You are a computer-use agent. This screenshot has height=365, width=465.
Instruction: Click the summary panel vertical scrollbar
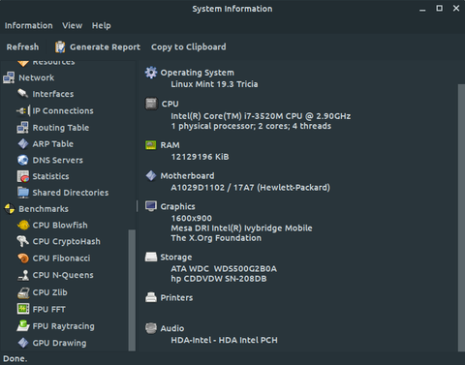[x=461, y=218]
